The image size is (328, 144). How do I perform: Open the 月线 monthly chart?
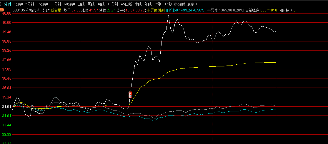[x=101, y=4]
